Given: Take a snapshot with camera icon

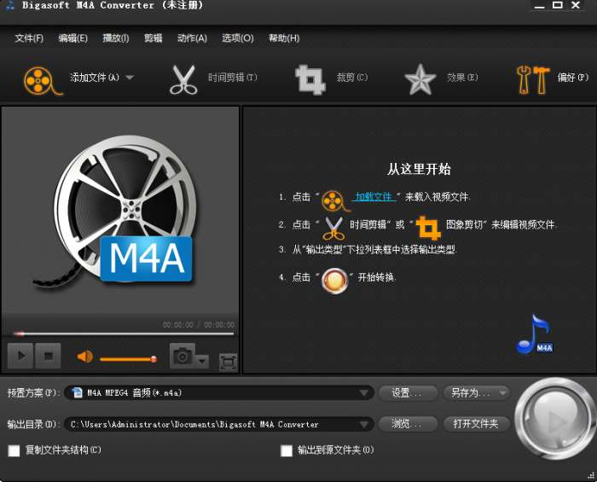Looking at the screenshot, I should point(183,356).
